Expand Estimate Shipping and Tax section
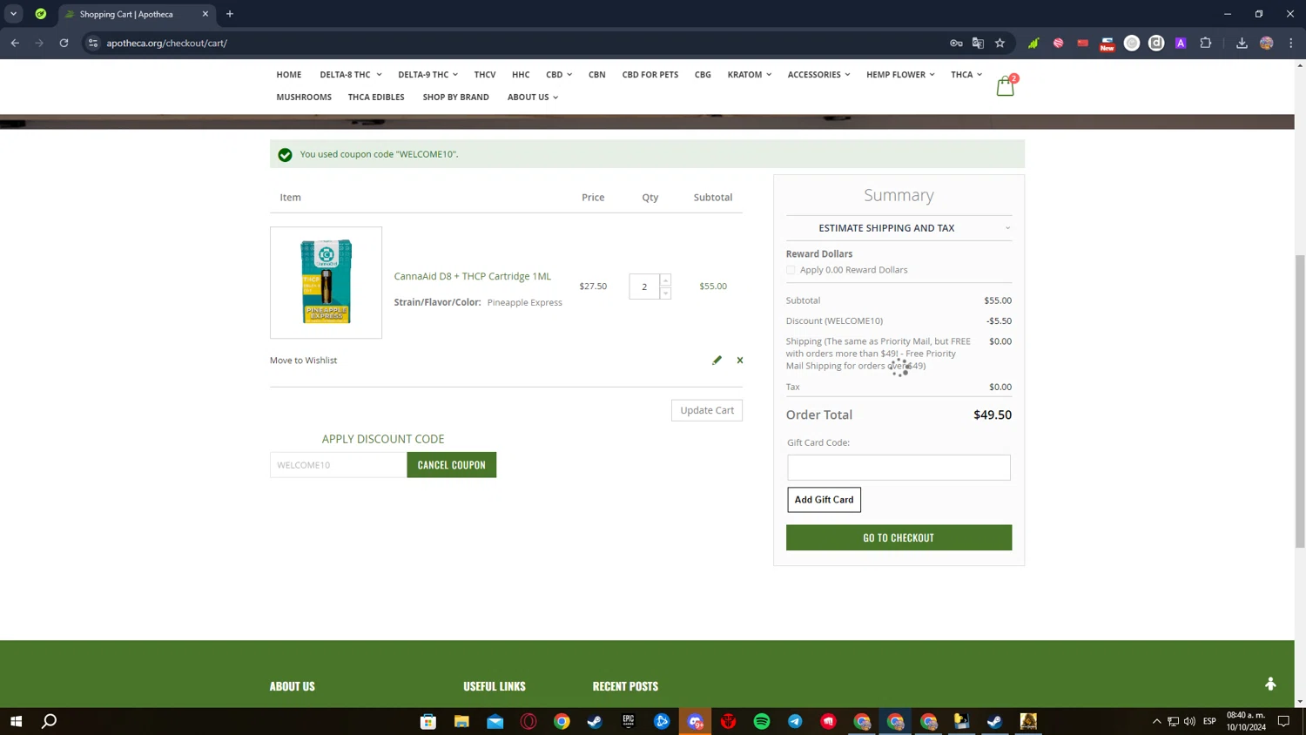1306x735 pixels. click(x=899, y=228)
